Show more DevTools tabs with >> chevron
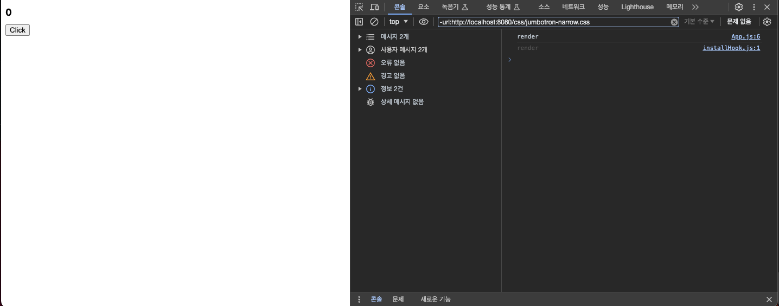 (x=695, y=7)
